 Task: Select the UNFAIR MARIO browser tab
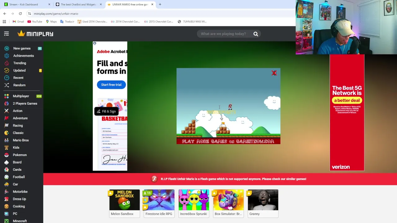(x=130, y=4)
